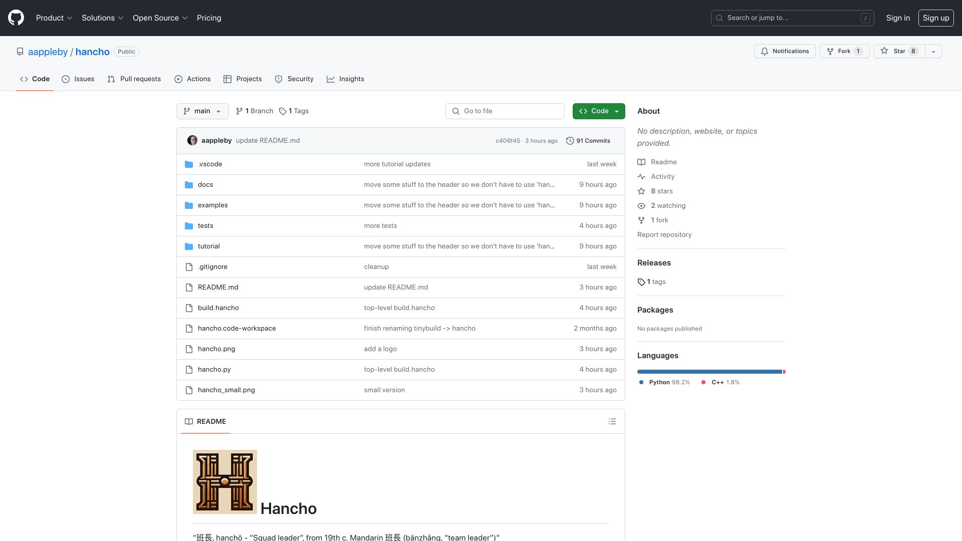Viewport: 962px width, 541px height.
Task: Open the Star lists dropdown arrow
Action: click(x=933, y=51)
